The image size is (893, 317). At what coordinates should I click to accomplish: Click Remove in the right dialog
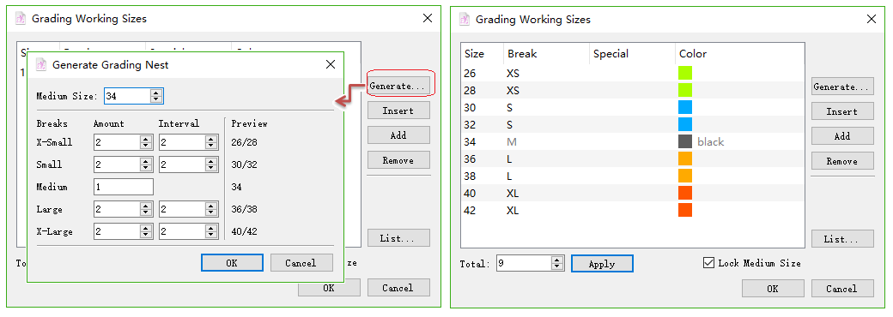pyautogui.click(x=842, y=161)
